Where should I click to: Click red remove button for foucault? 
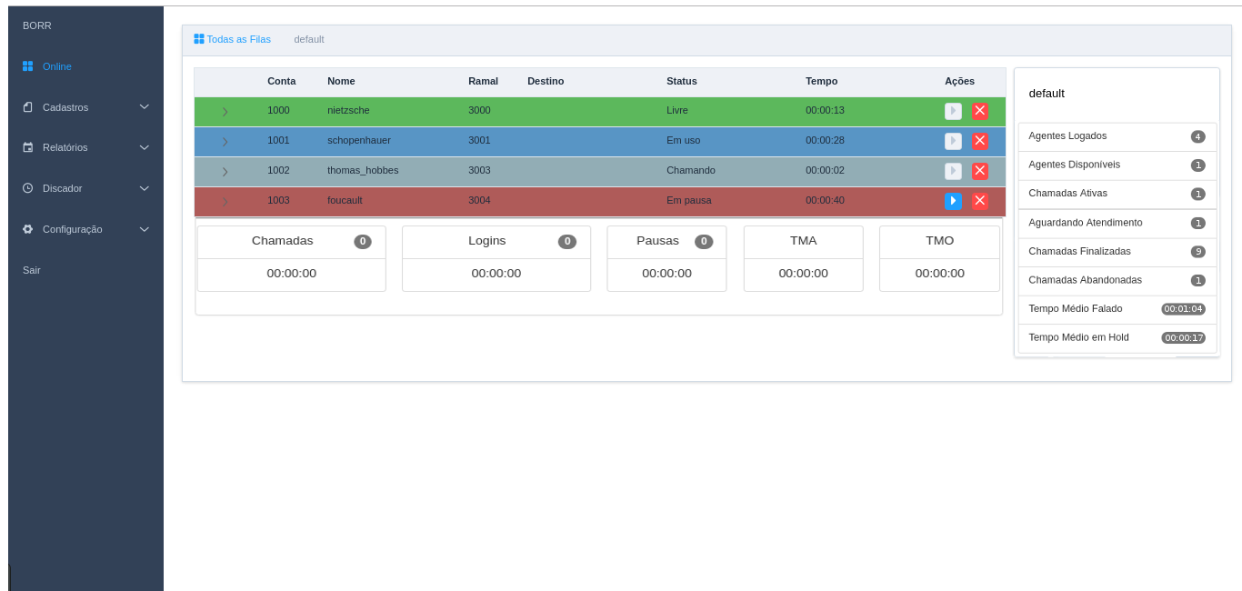pyautogui.click(x=979, y=201)
